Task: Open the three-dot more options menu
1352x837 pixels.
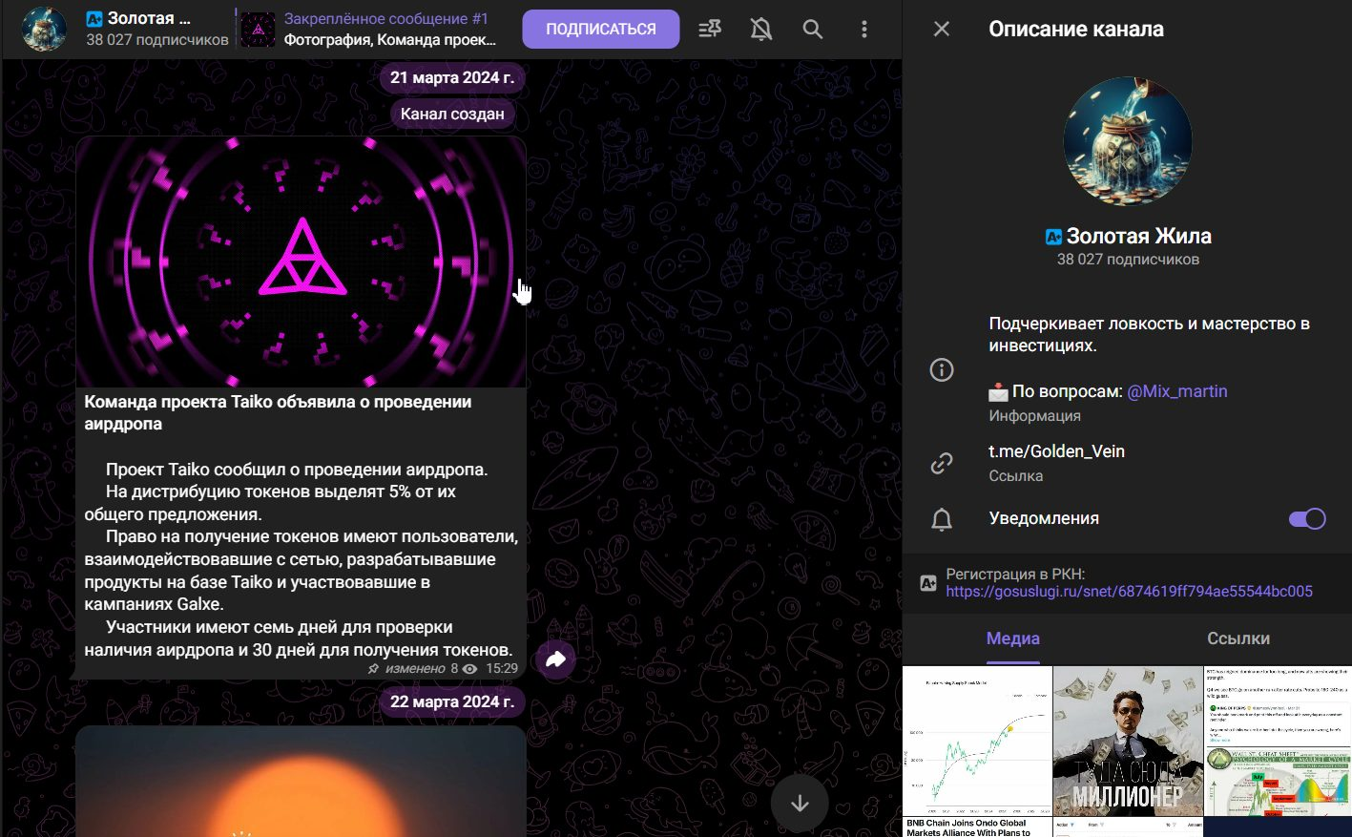Action: coord(864,30)
